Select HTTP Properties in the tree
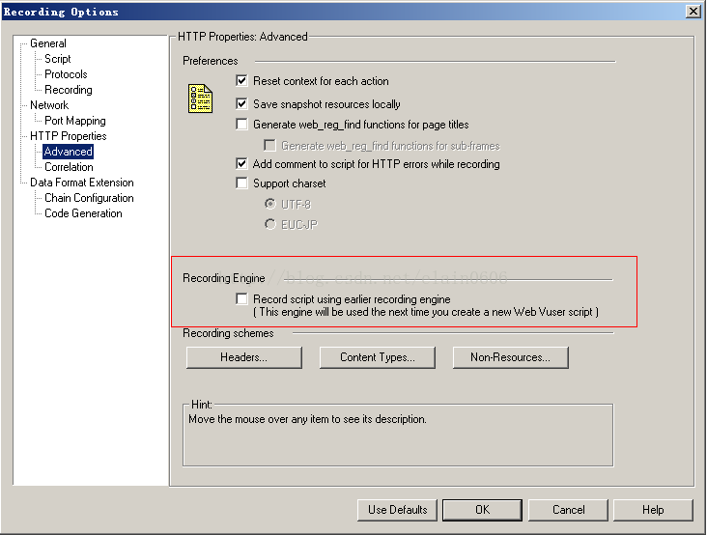 [69, 135]
